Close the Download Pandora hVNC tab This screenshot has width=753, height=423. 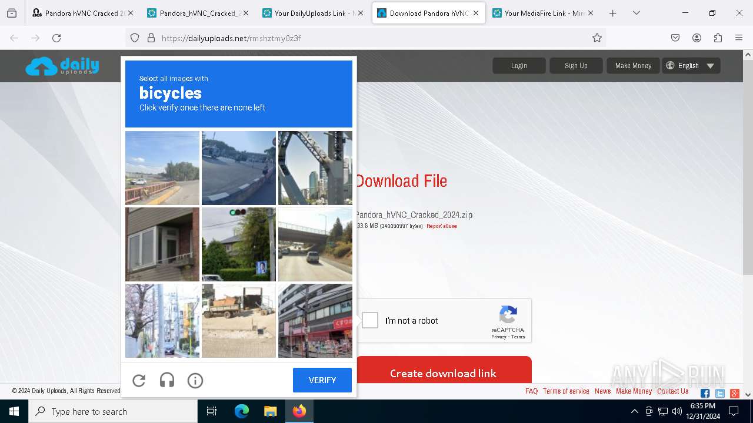point(476,13)
